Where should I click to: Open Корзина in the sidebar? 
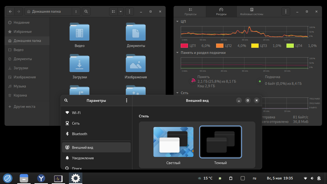pos(27,95)
